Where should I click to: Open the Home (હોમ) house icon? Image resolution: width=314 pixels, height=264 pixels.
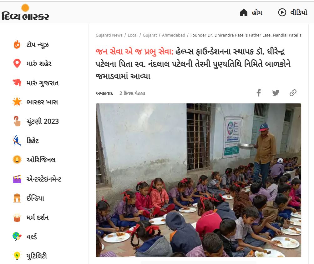click(x=244, y=12)
